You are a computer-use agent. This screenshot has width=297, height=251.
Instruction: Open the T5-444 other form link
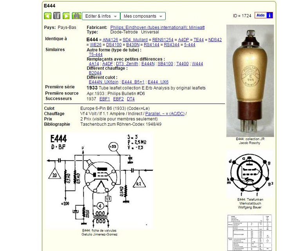[x=96, y=54]
